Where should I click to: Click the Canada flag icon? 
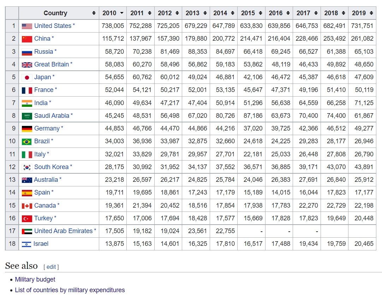[x=27, y=206]
